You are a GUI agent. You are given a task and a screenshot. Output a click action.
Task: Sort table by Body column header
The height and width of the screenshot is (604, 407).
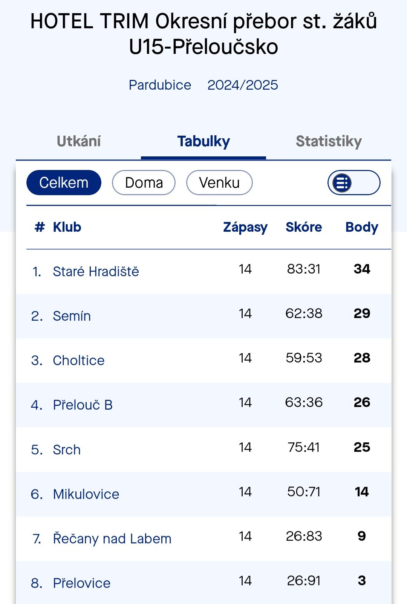tap(362, 227)
